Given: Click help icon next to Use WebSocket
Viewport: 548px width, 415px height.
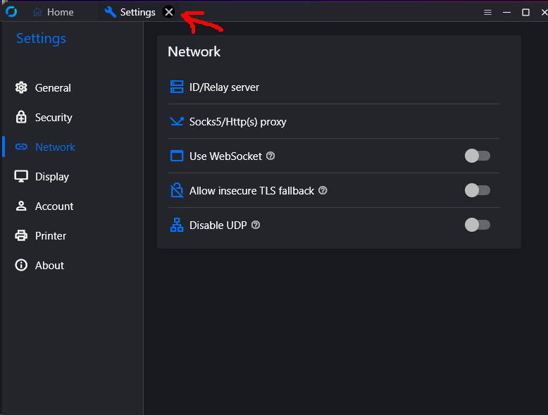Looking at the screenshot, I should (270, 156).
